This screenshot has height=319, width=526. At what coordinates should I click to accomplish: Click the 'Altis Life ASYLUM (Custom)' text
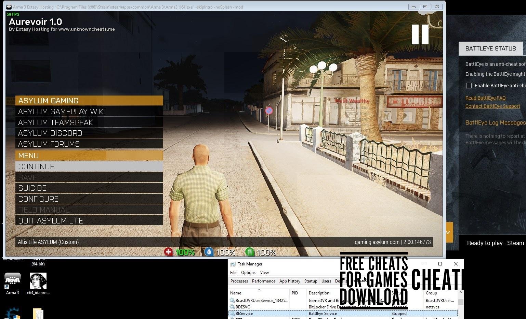pos(48,242)
